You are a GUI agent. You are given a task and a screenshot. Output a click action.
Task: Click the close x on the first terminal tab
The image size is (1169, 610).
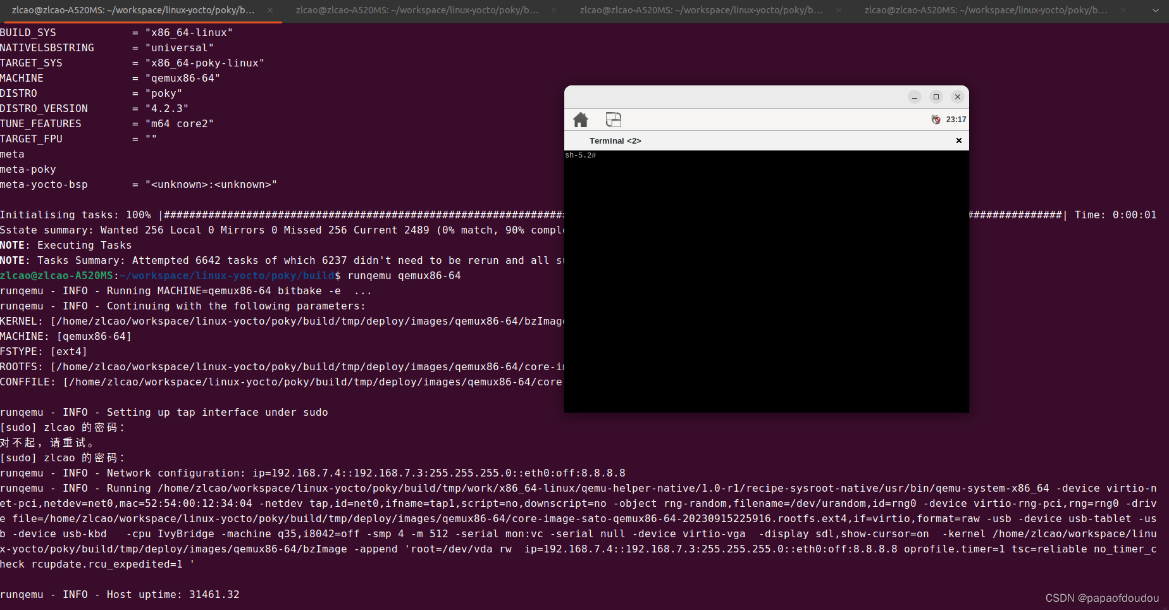[x=269, y=10]
